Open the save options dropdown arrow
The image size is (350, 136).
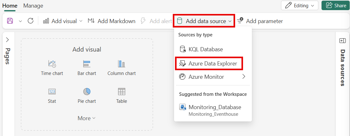(20, 21)
